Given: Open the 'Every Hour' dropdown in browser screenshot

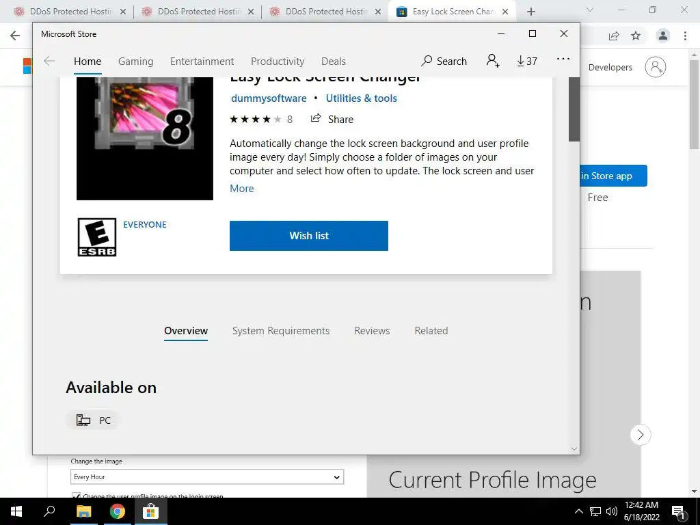Looking at the screenshot, I should point(207,476).
